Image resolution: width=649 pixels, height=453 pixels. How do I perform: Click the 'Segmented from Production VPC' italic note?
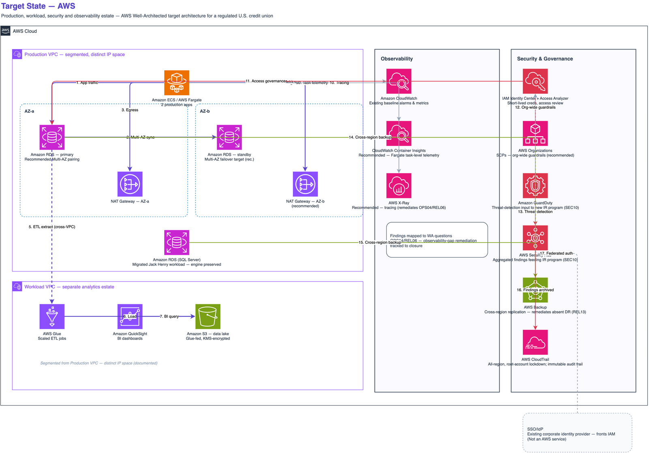pyautogui.click(x=99, y=363)
